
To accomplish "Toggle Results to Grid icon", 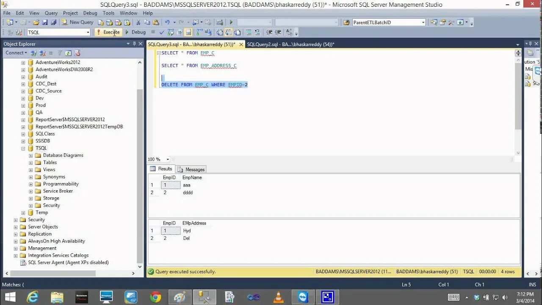I will pos(228,32).
